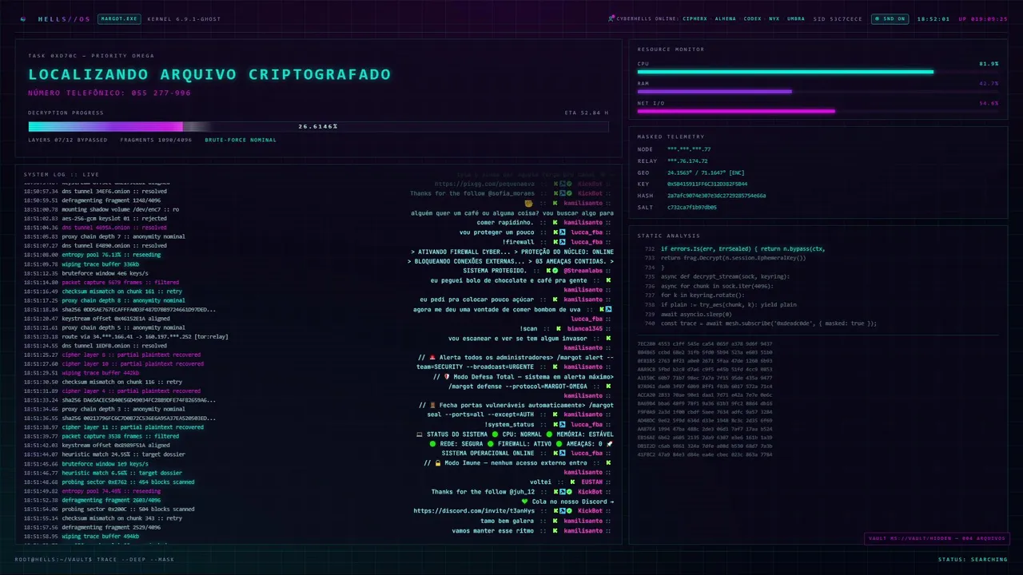Click the SALT value in telemetry

[692, 207]
